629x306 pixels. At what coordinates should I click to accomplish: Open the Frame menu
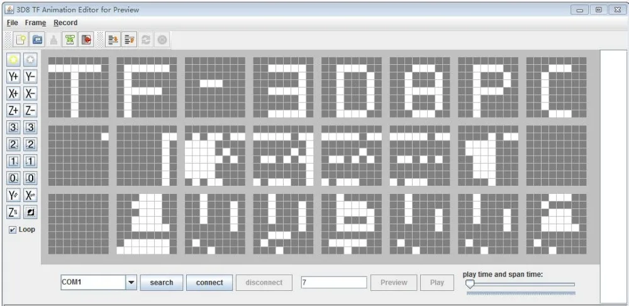tap(35, 23)
